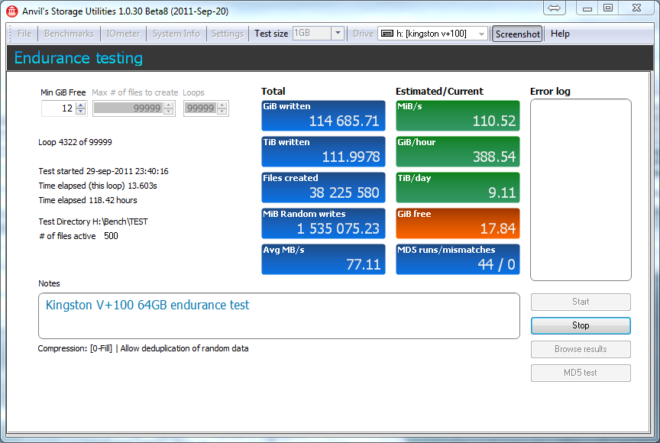This screenshot has height=443, width=660.
Task: Click the Avg MB/s tile showing 77.11
Action: pos(323,259)
